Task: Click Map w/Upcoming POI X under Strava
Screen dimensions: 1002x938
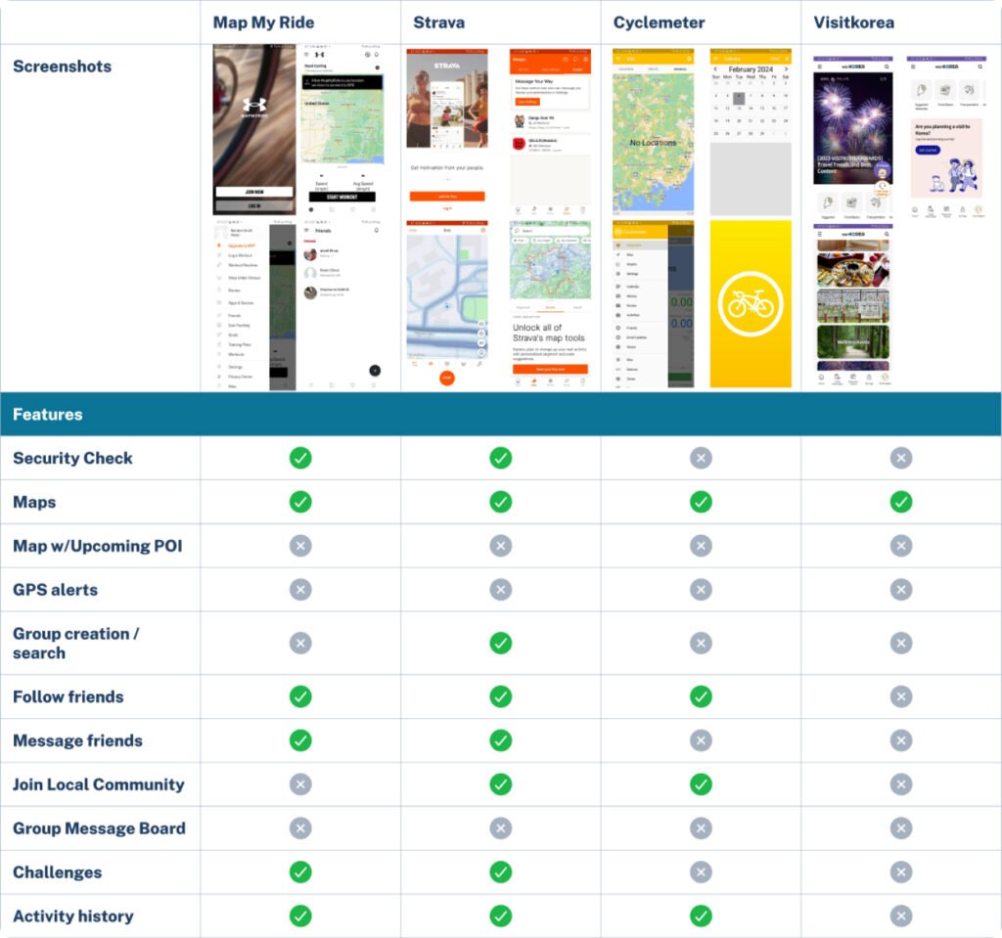Action: 500,546
